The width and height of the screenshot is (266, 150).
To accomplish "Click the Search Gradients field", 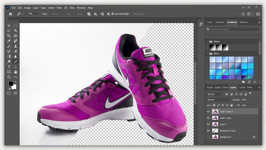I will click(x=235, y=29).
